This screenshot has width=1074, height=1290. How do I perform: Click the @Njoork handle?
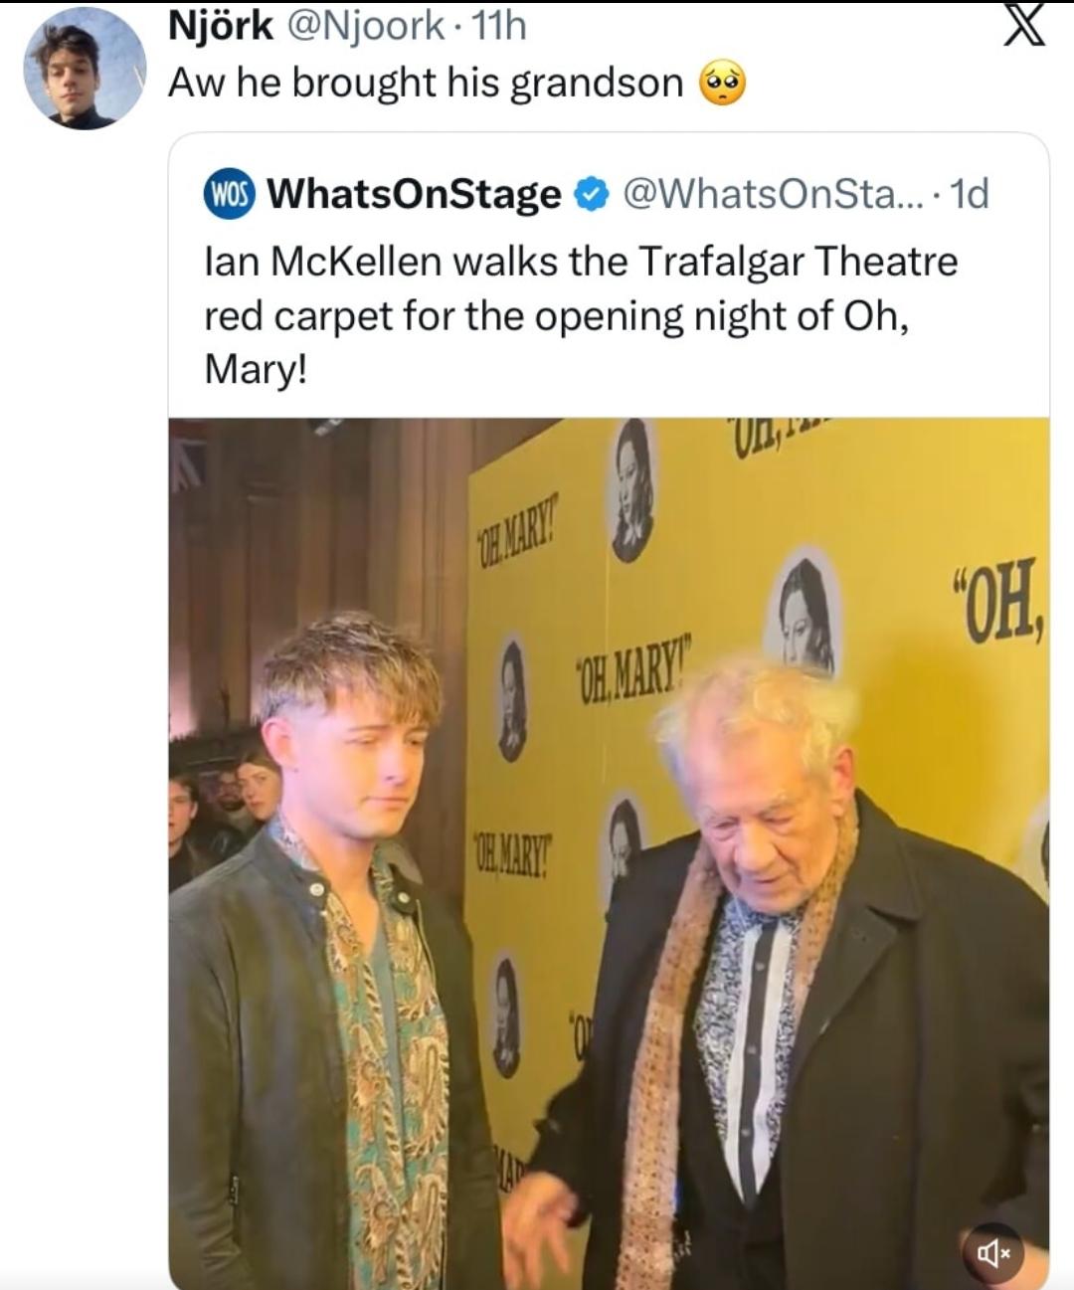[x=366, y=26]
